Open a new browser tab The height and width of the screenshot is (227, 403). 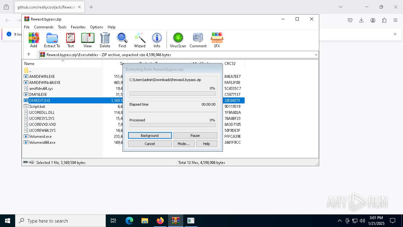[91, 7]
